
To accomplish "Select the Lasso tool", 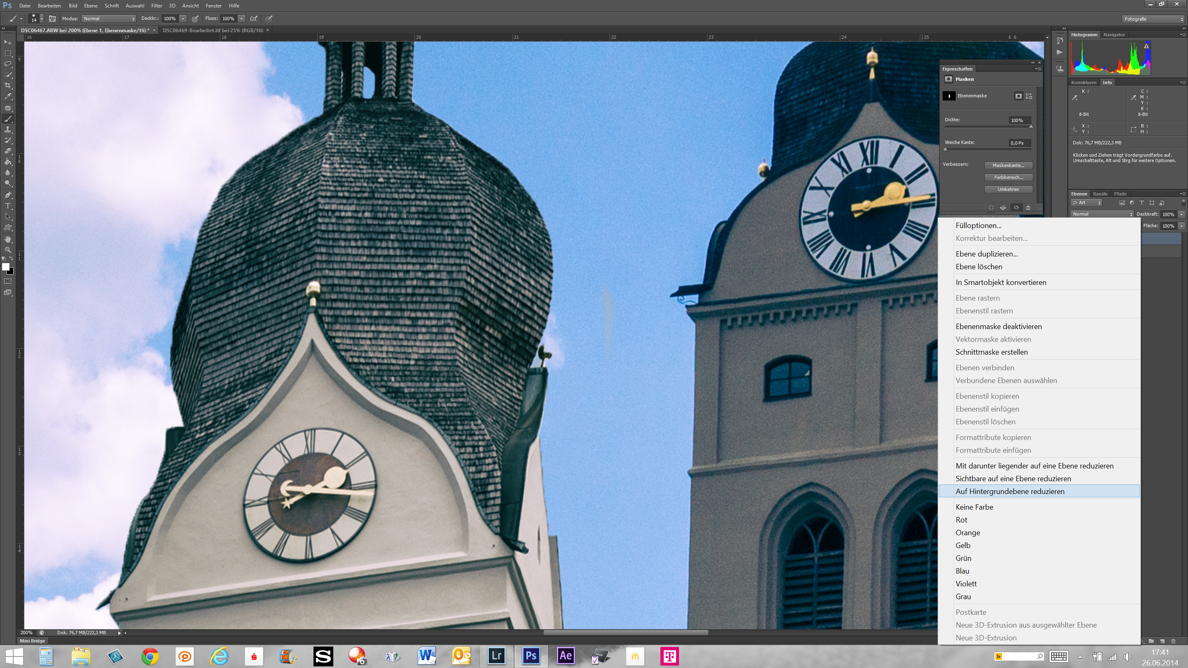I will 8,64.
